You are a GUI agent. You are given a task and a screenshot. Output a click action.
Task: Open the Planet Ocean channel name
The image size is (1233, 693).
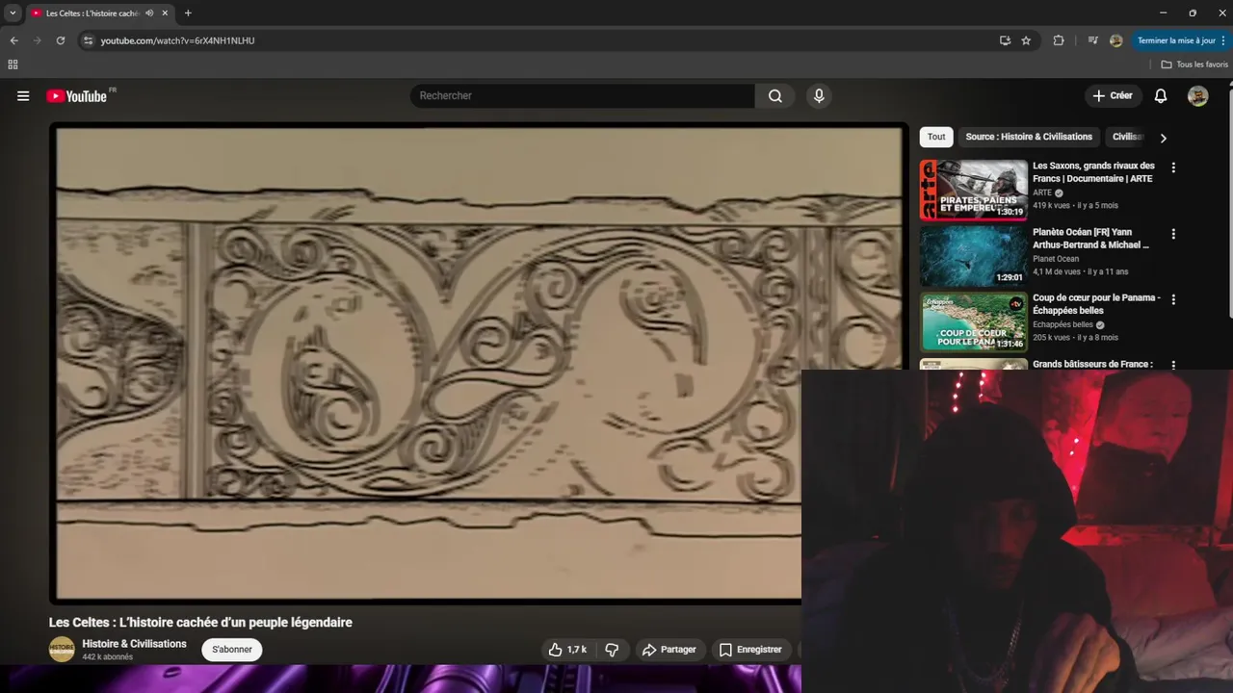click(1056, 259)
